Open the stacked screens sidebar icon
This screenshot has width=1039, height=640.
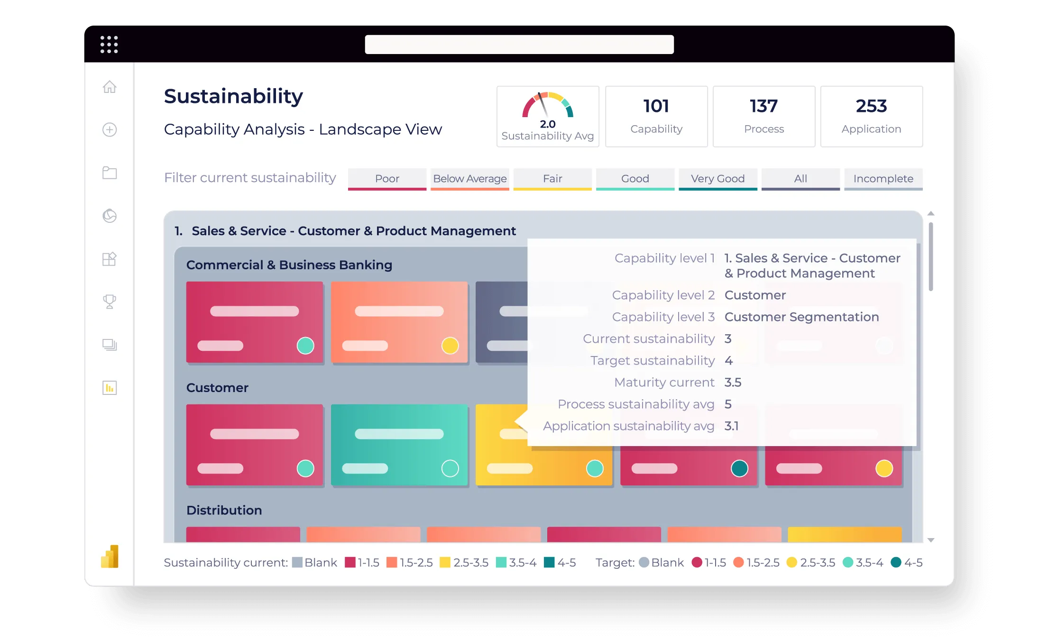tap(110, 345)
